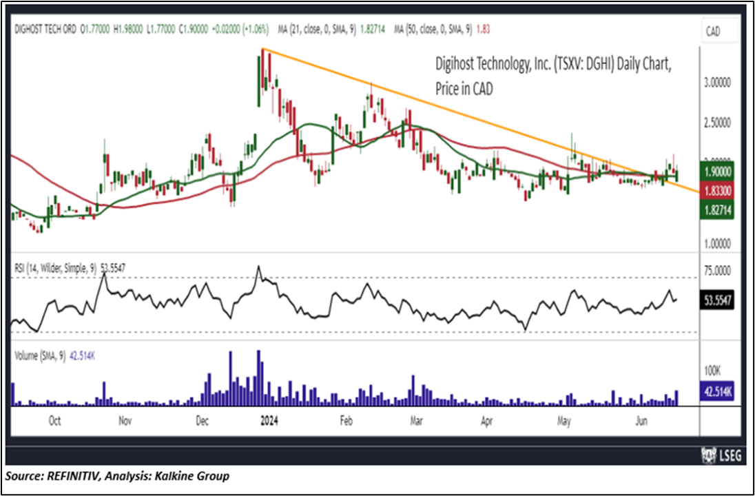Click the MA (21, close, 0, SMA, 9) indicator label
Image resolution: width=755 pixels, height=496 pixels.
coord(316,30)
